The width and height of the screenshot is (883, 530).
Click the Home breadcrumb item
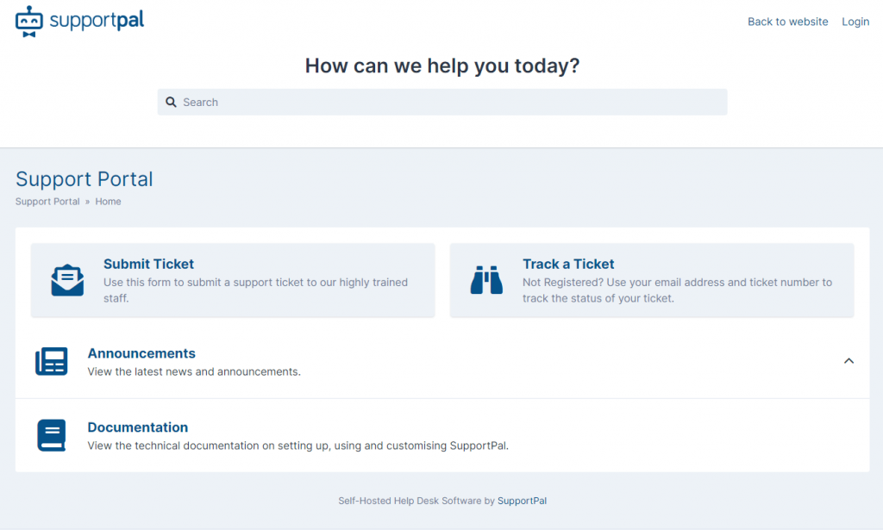(108, 202)
